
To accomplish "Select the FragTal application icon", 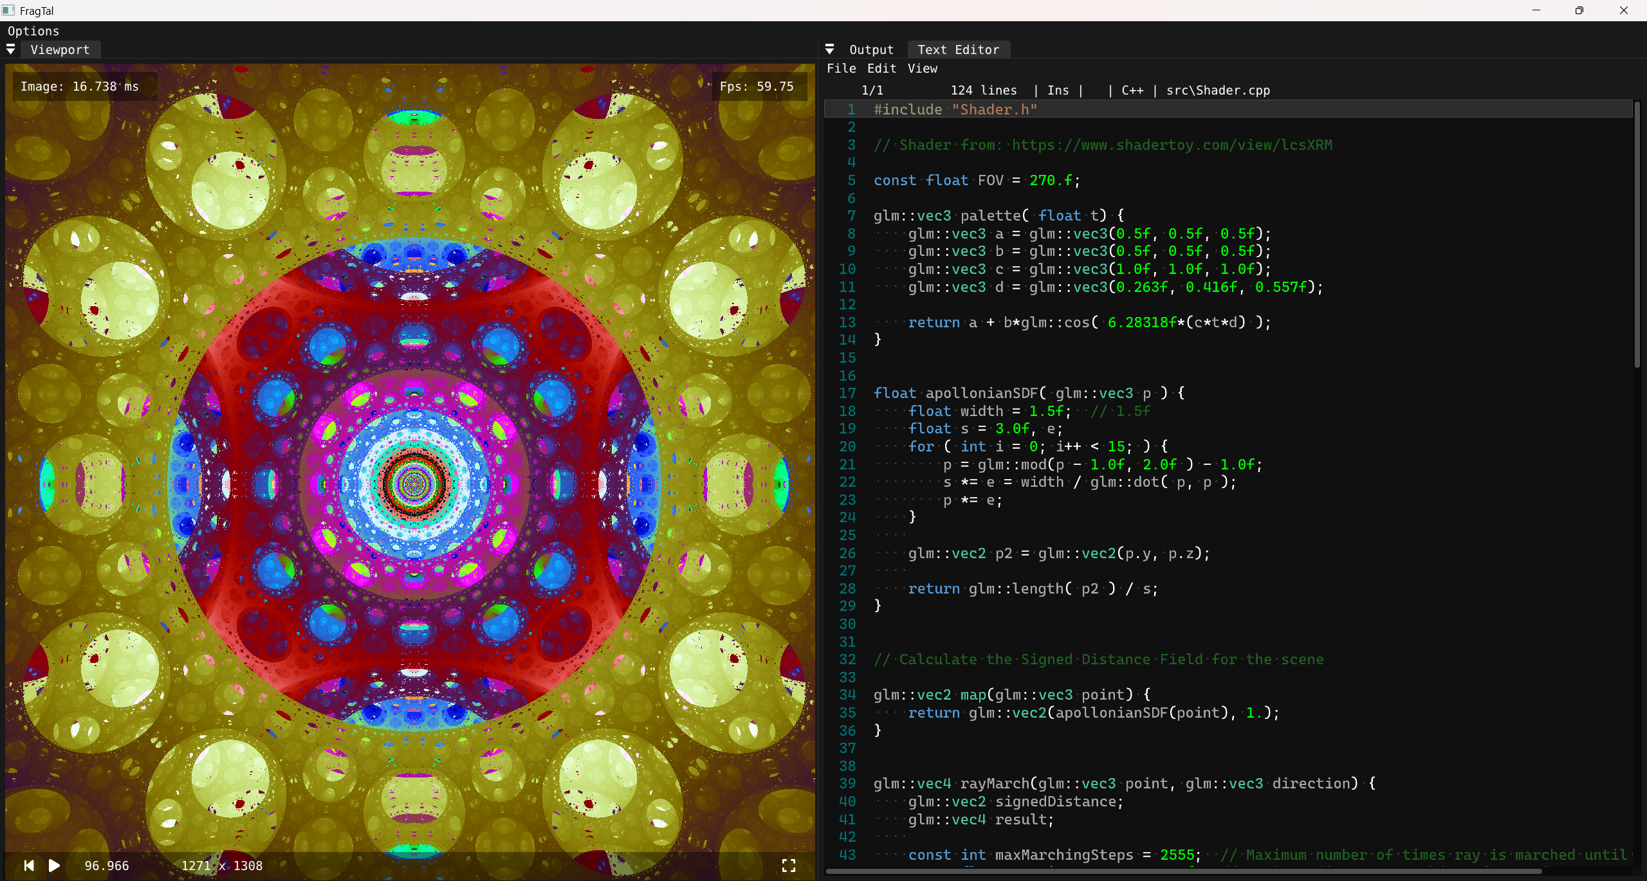I will coord(10,10).
